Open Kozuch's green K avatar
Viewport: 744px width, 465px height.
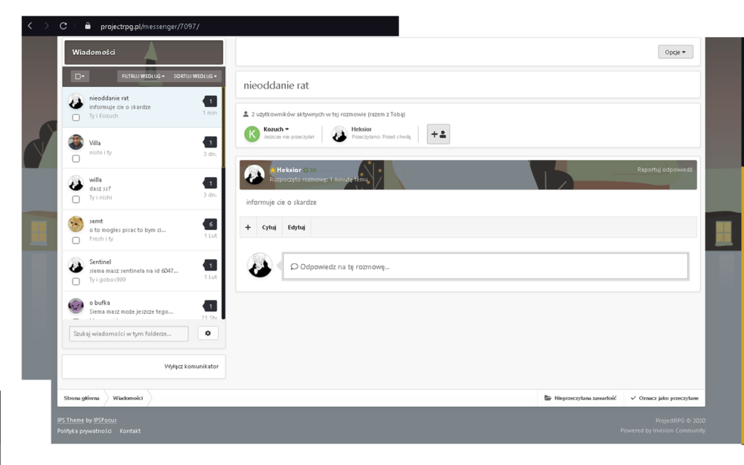252,134
